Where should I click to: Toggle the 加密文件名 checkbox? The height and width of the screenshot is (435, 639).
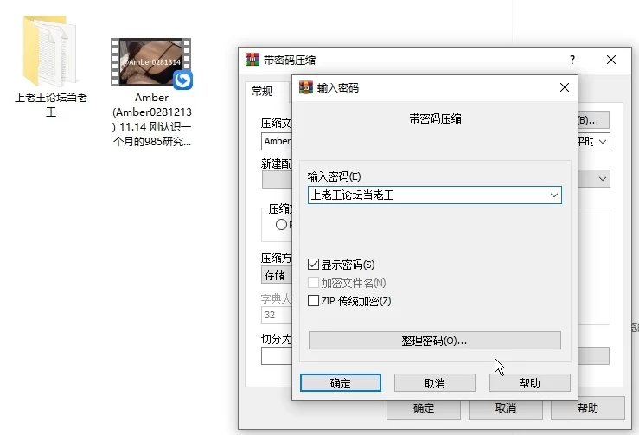coord(314,283)
